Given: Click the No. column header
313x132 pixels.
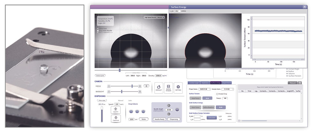Looking at the screenshot, I should pos(242,91).
